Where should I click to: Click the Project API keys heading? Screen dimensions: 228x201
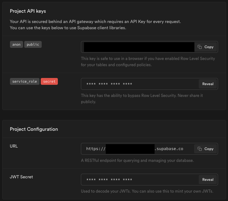pos(28,11)
